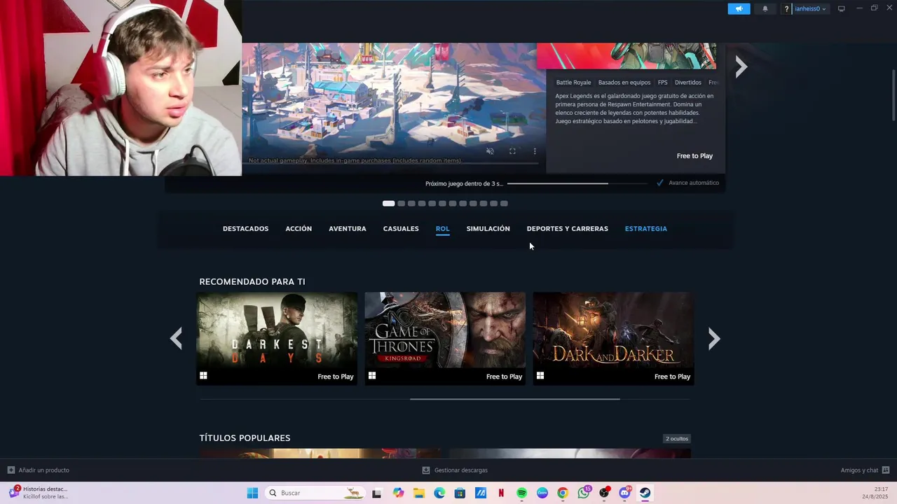The width and height of the screenshot is (897, 504).
Task: Open the ROL category tab
Action: (x=442, y=229)
